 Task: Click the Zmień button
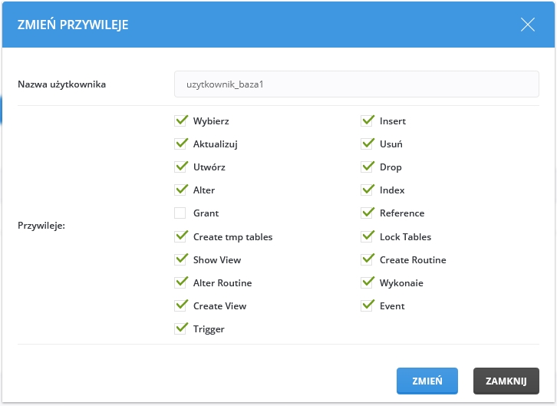click(427, 381)
